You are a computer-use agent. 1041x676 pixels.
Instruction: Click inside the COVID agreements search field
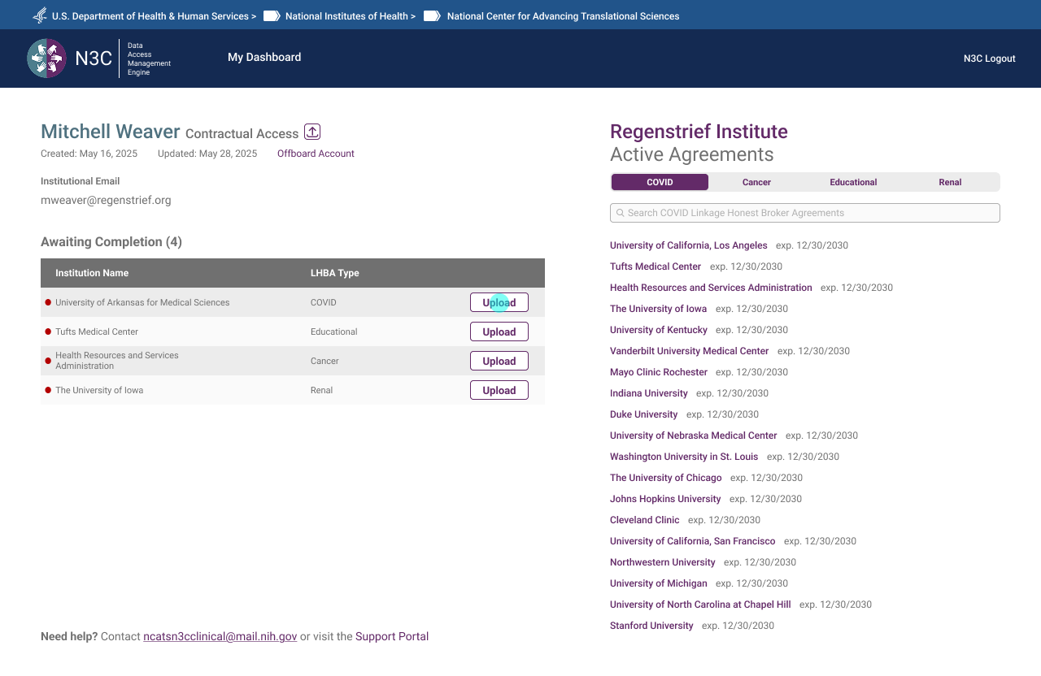click(805, 213)
